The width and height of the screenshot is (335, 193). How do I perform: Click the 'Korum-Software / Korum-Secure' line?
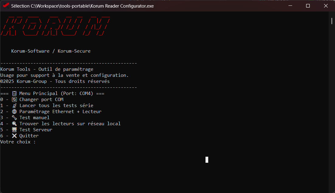51,51
